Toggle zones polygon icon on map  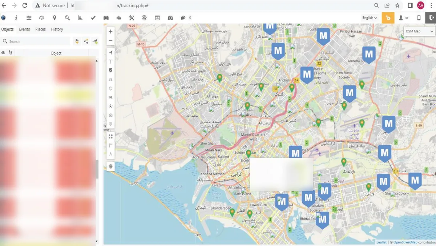111,88
